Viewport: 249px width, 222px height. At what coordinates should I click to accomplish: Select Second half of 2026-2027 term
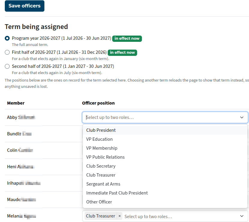7,66
